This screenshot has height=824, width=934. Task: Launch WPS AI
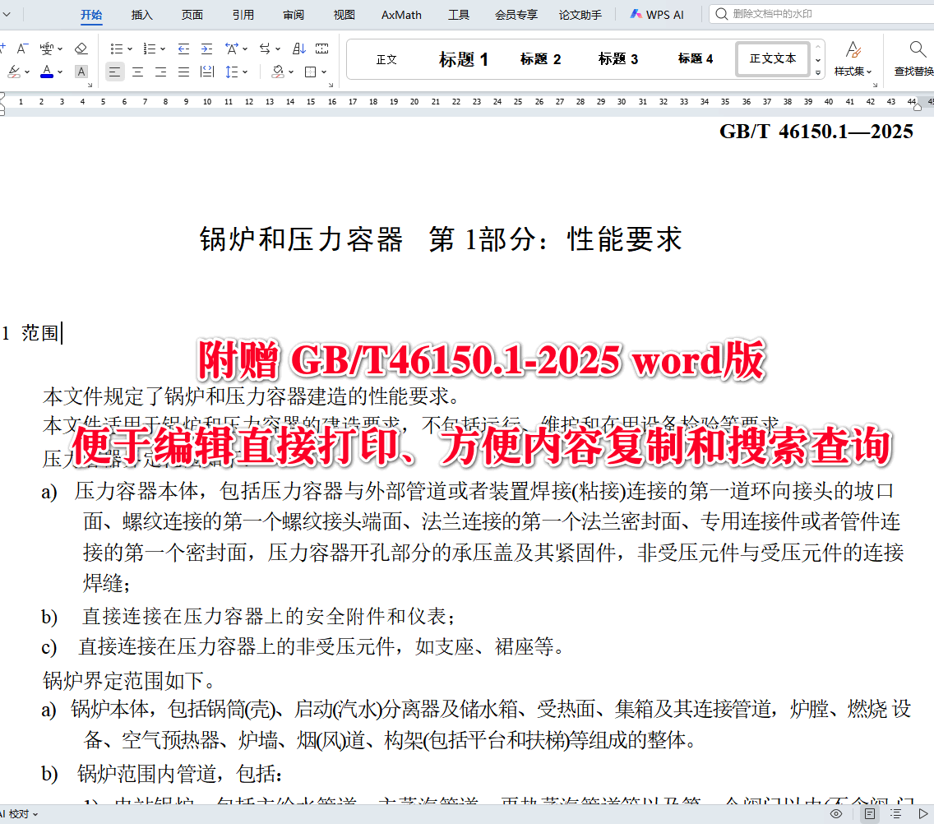coord(657,15)
